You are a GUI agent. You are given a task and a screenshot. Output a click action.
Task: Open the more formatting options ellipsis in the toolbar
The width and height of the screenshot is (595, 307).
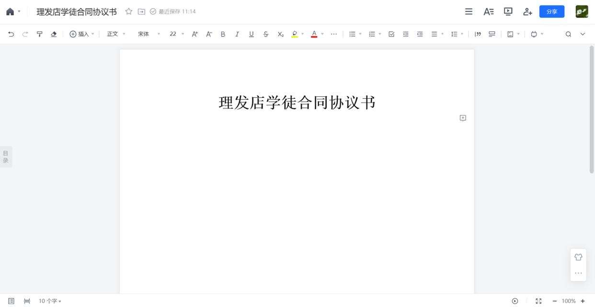(x=334, y=34)
